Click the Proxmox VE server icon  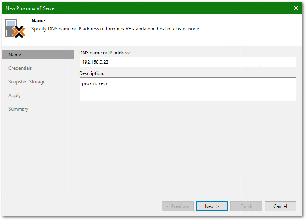[16, 28]
